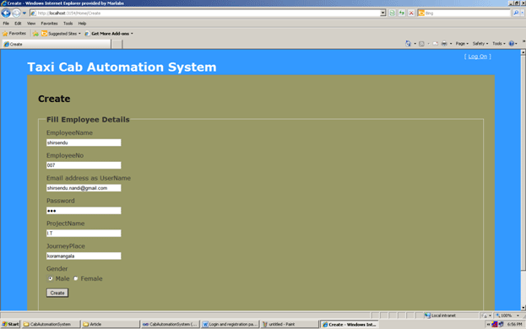Click the page scrollbar down arrow
This screenshot has width=526, height=329.
[x=523, y=307]
